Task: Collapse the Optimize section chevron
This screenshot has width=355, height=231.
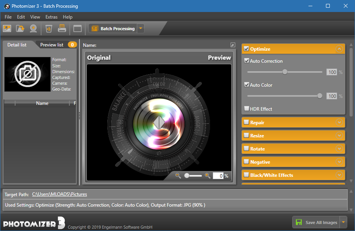Action: pos(339,49)
